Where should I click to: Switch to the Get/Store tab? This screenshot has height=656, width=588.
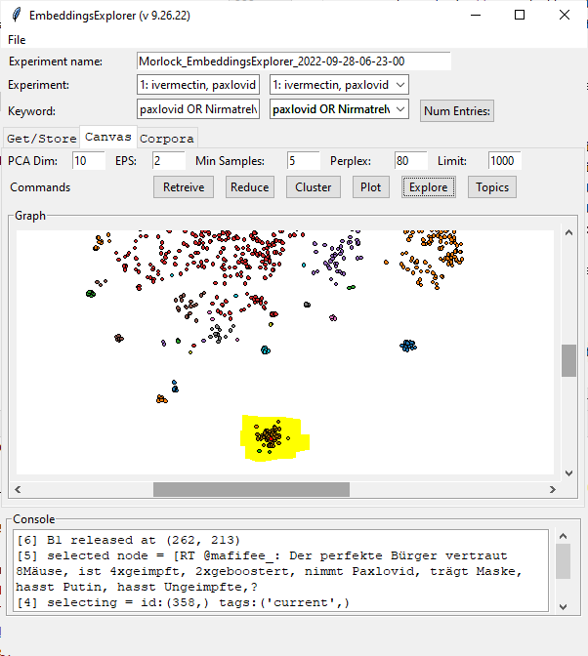pyautogui.click(x=40, y=137)
